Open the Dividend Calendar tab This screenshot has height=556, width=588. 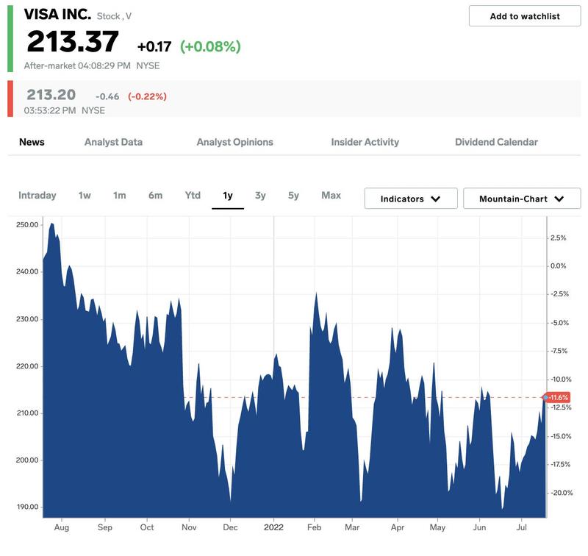tap(496, 142)
